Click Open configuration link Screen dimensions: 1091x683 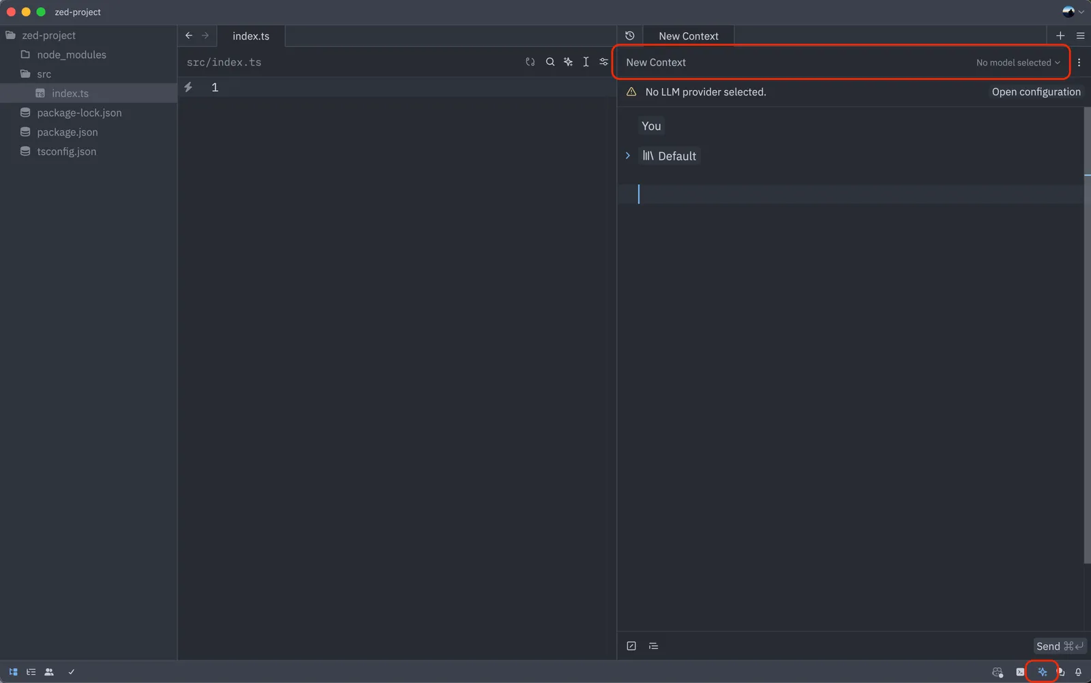[1036, 92]
